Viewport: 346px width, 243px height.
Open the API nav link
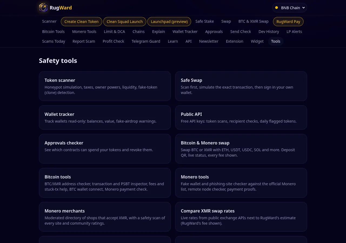pos(188,41)
